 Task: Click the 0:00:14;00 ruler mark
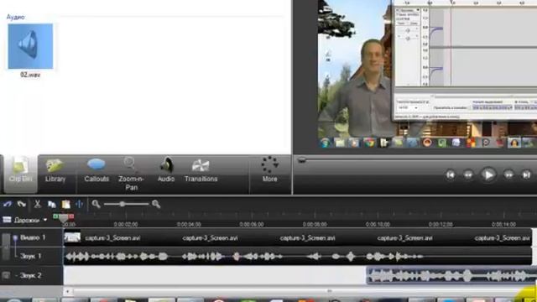click(x=503, y=224)
